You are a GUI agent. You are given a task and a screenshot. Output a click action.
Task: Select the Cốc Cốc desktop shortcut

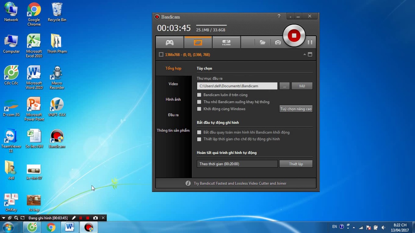pos(11,76)
